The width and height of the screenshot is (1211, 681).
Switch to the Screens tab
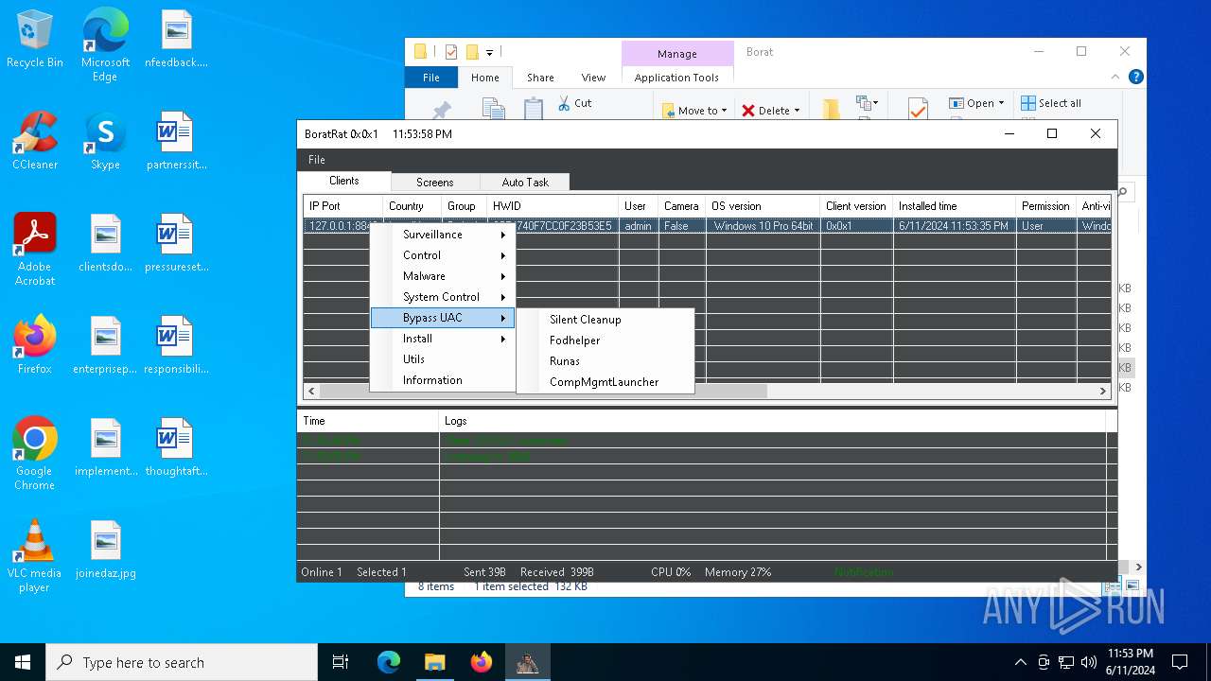pos(435,183)
